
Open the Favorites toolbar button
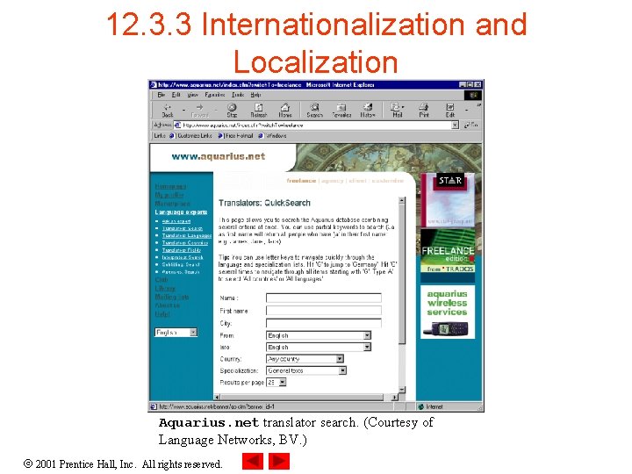[x=341, y=110]
